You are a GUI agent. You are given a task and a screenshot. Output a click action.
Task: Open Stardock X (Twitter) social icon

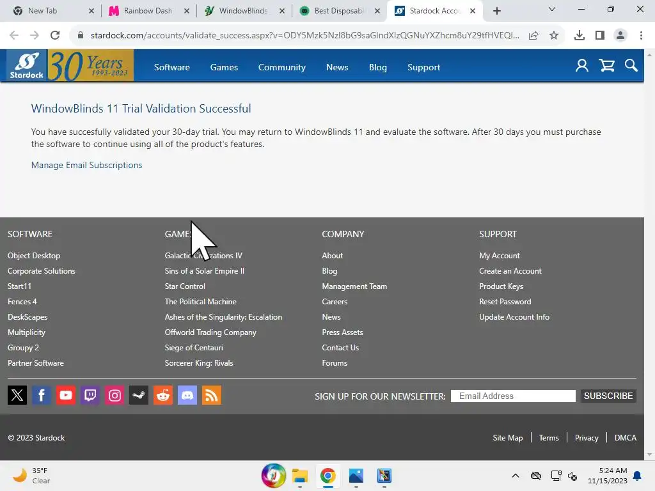[17, 395]
